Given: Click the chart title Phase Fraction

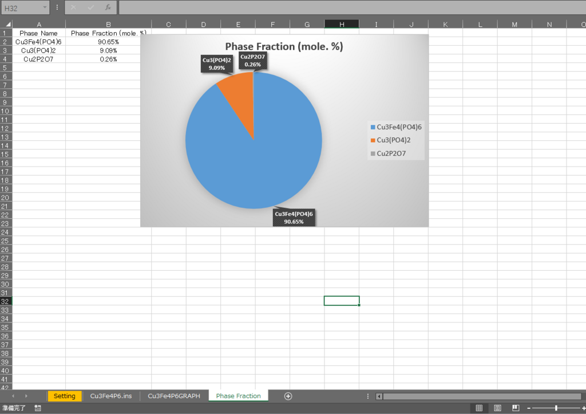Looking at the screenshot, I should (284, 46).
